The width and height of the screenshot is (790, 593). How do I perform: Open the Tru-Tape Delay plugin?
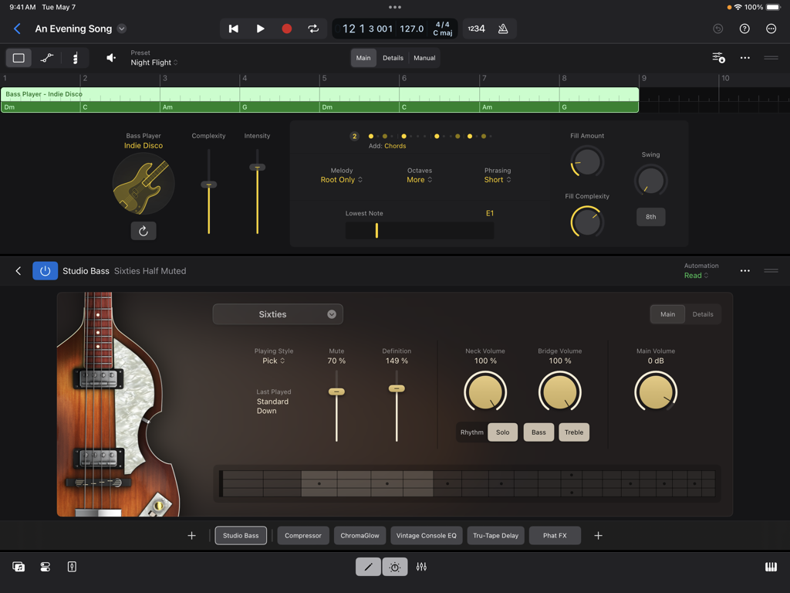[x=495, y=535]
